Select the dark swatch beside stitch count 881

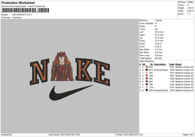pyautogui.click(x=147, y=84)
